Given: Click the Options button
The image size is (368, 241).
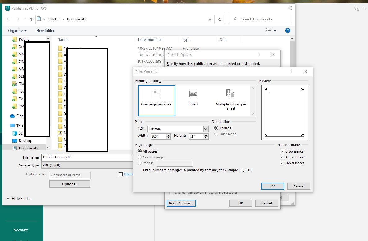Looking at the screenshot, I should tap(70, 184).
